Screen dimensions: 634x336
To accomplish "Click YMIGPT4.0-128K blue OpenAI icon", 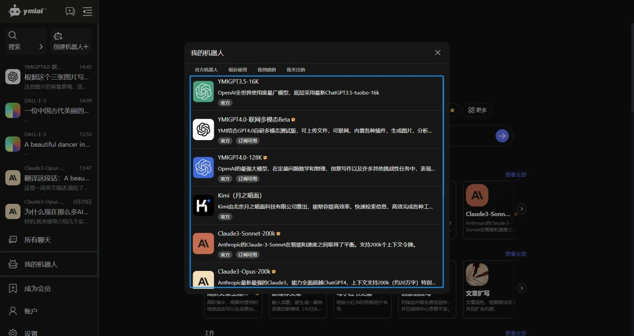I will (203, 168).
